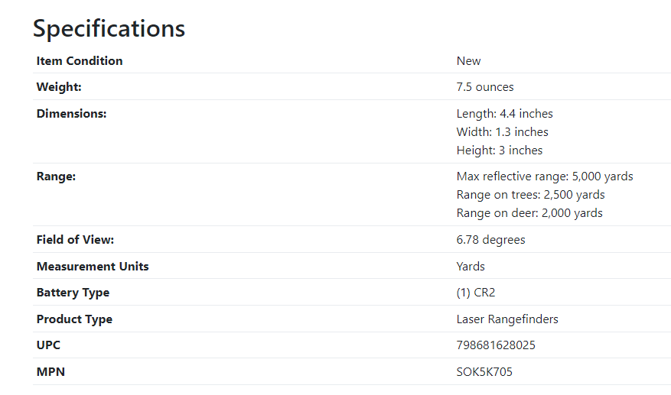Select the Range label
The image size is (671, 395).
(56, 176)
